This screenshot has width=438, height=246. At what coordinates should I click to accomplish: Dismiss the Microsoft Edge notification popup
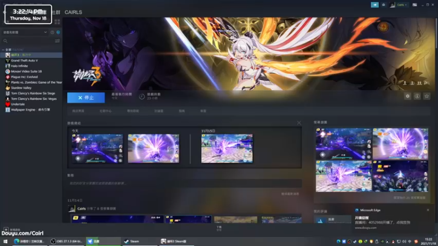[x=428, y=210]
